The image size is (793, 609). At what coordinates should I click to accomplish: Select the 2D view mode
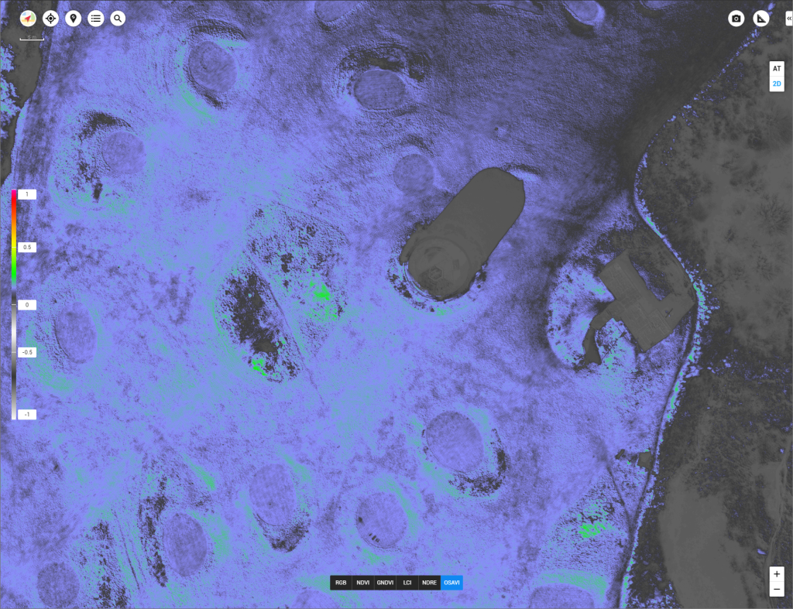coord(777,84)
